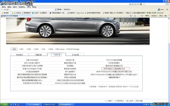This screenshot has height=106, width=170.
Task: Switch to the 規格資料 tab
Action: point(19,55)
